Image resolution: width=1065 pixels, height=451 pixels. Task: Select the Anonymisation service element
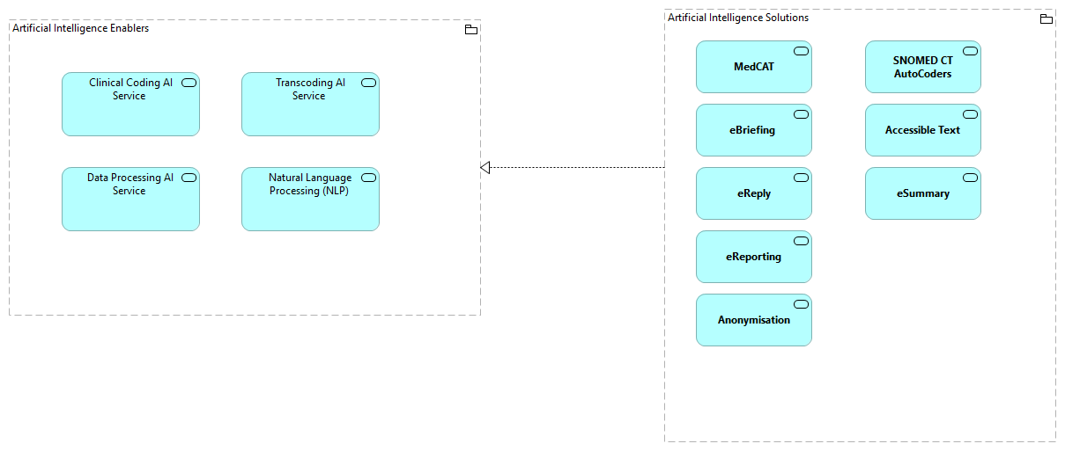click(x=754, y=320)
